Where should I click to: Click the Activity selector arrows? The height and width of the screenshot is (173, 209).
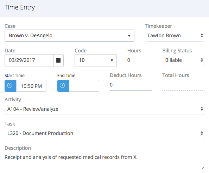point(202,109)
